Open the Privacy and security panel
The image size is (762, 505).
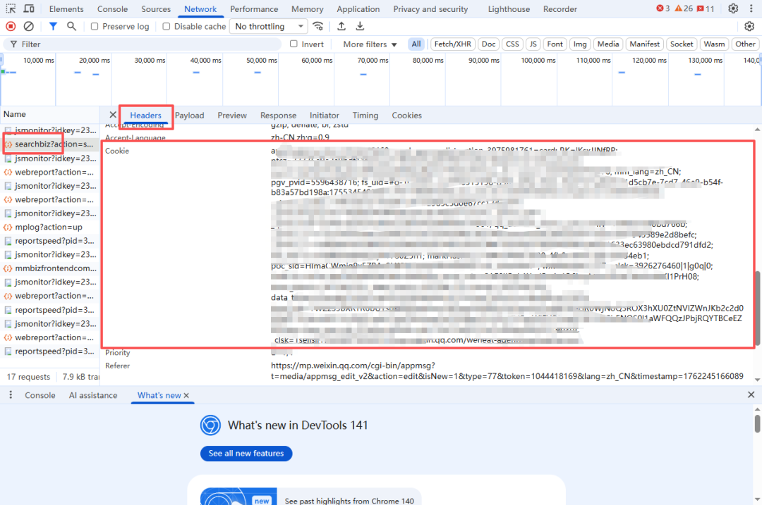[430, 8]
